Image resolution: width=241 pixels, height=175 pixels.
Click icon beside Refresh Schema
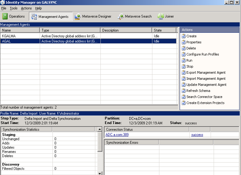(183, 91)
